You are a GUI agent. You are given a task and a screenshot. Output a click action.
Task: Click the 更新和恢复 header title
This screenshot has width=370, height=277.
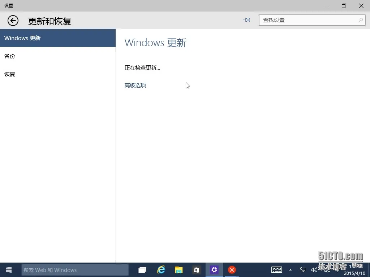[50, 21]
